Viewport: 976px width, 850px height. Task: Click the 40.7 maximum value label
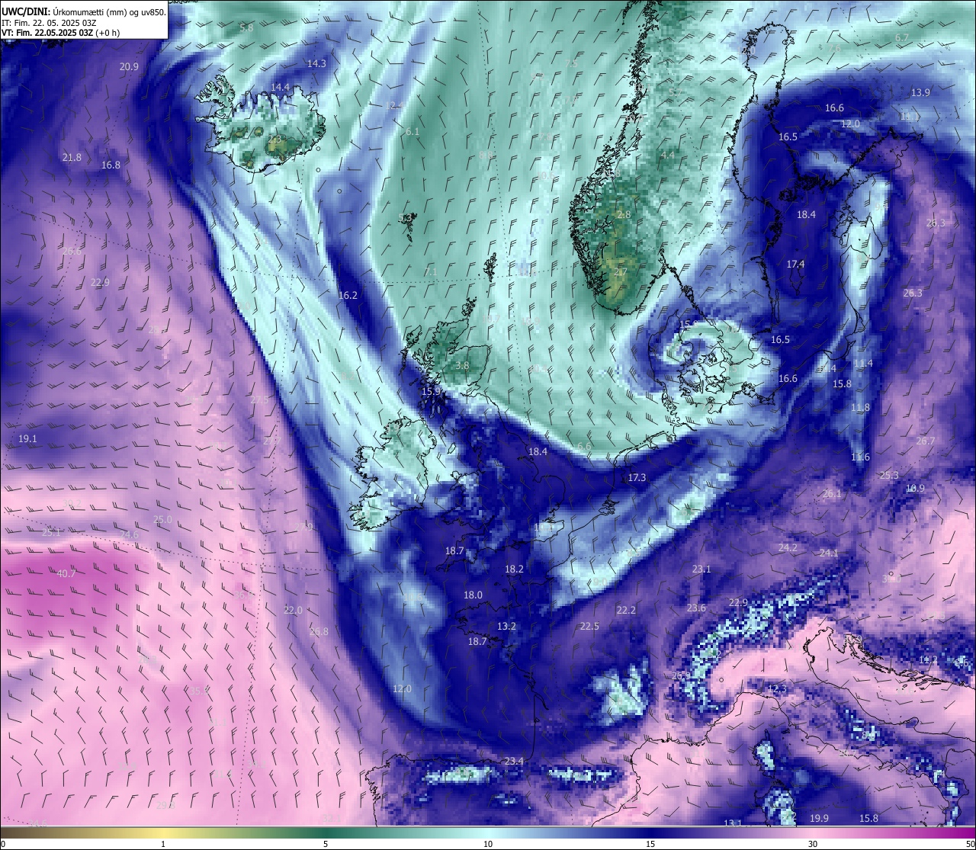click(x=66, y=574)
